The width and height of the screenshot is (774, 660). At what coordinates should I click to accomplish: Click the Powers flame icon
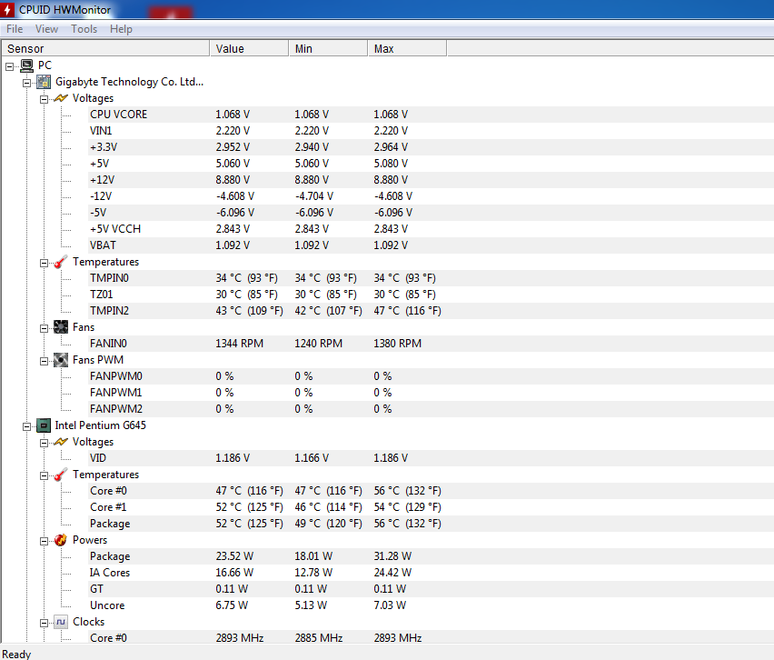[61, 540]
